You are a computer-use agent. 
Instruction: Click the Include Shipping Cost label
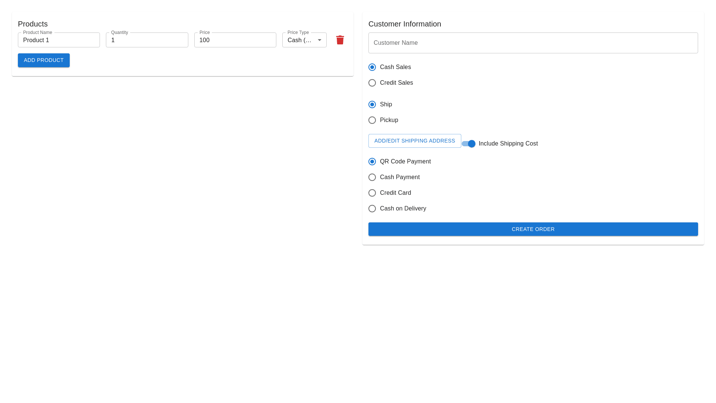pos(508,144)
